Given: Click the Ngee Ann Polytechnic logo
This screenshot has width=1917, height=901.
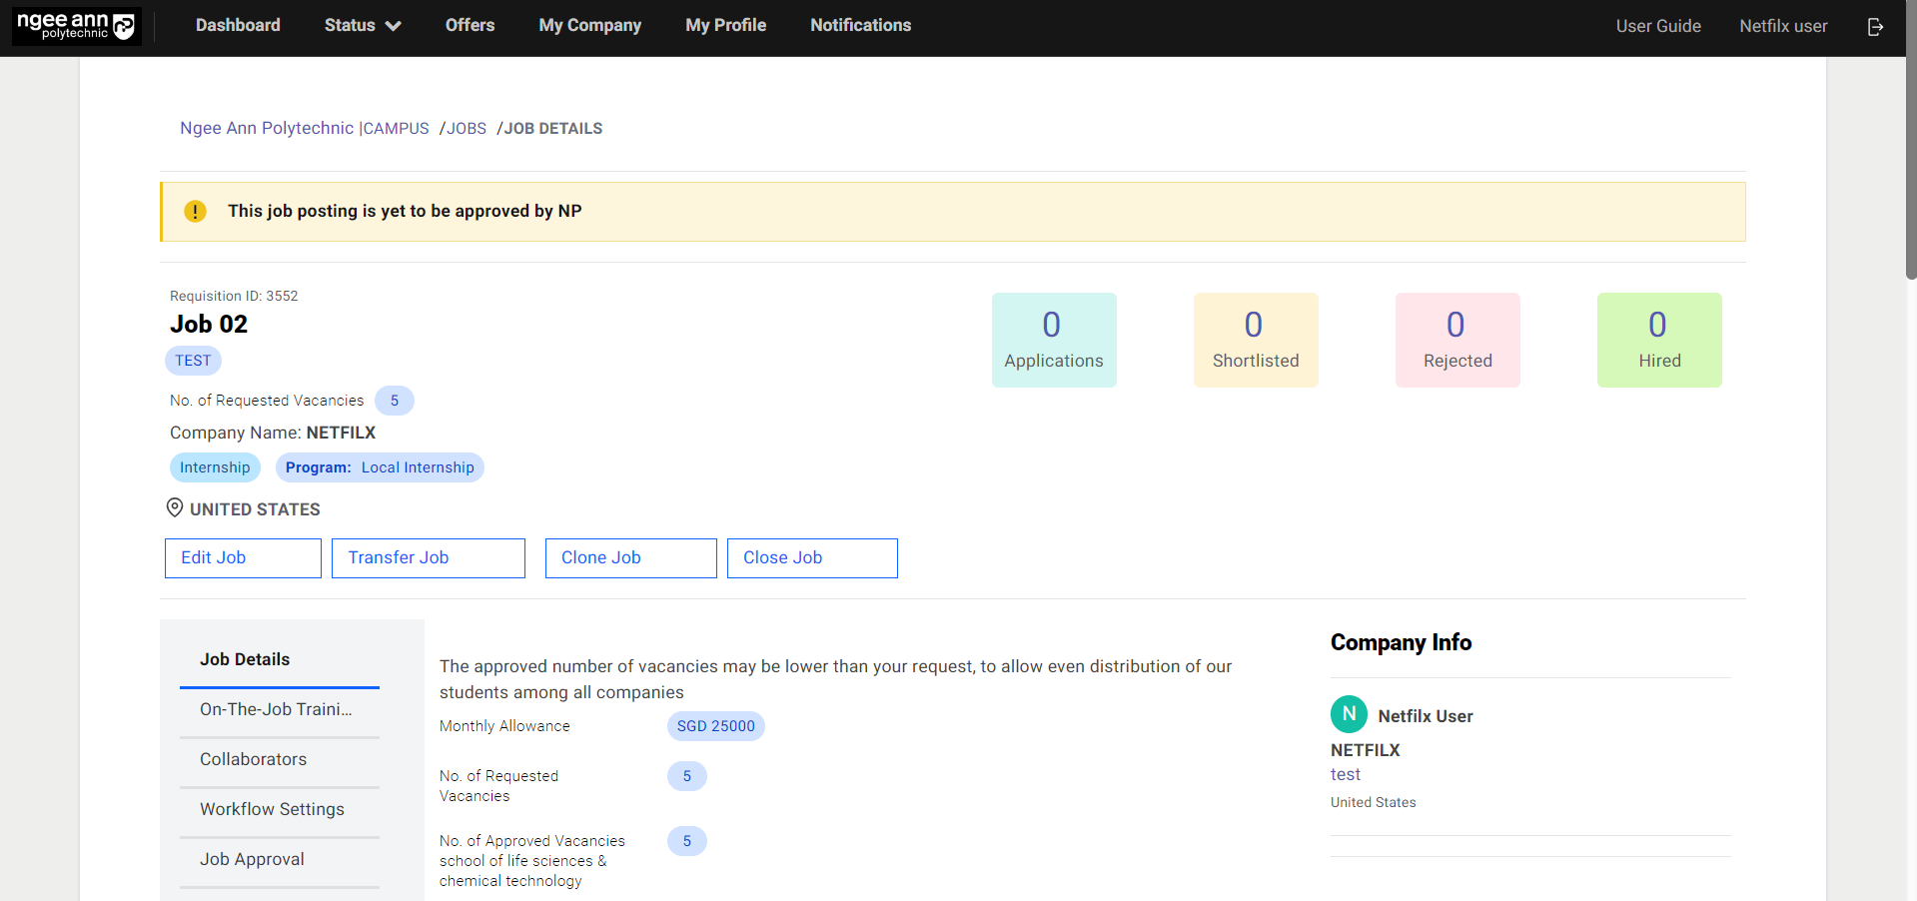Looking at the screenshot, I should 76,26.
